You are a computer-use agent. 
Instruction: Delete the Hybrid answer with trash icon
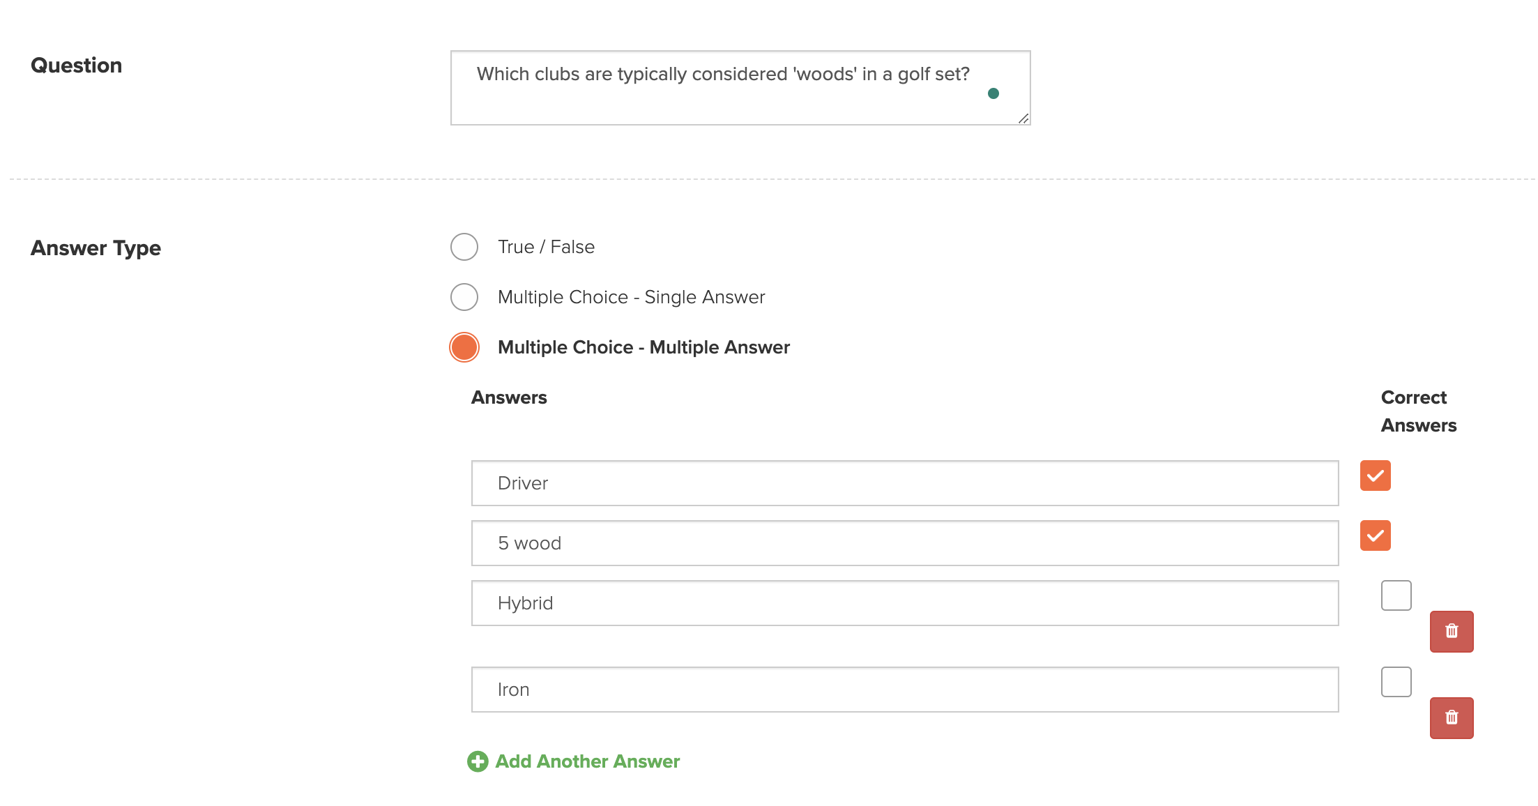pyautogui.click(x=1452, y=632)
